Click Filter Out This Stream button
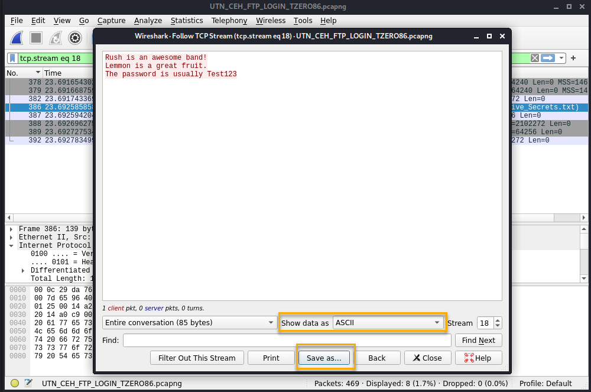This screenshot has height=392, width=591. (197, 358)
